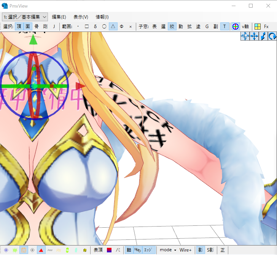Select the Φ range mode
Screen dimensions: 277x255
121,27
